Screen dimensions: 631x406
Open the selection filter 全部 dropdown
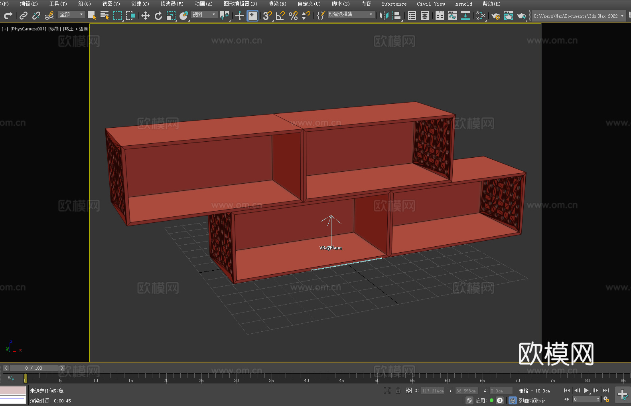pyautogui.click(x=72, y=14)
